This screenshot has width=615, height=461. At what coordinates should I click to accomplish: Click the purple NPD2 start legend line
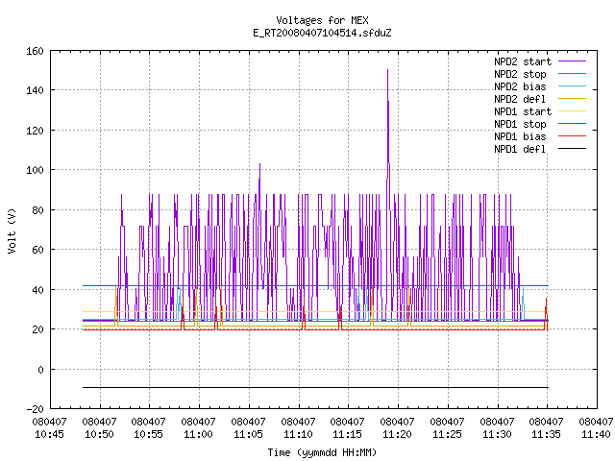click(x=572, y=61)
